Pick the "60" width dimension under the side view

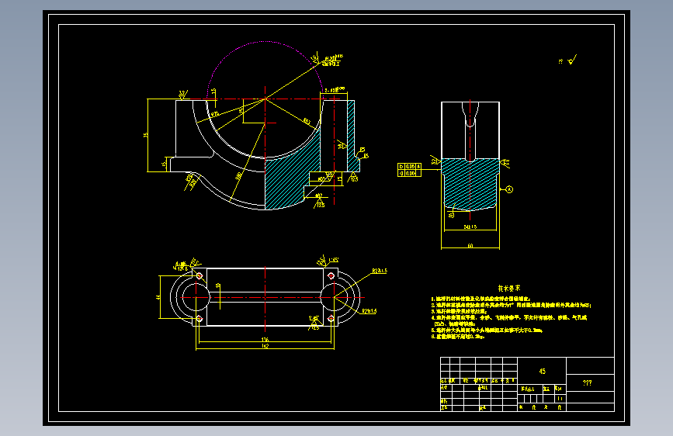click(470, 246)
